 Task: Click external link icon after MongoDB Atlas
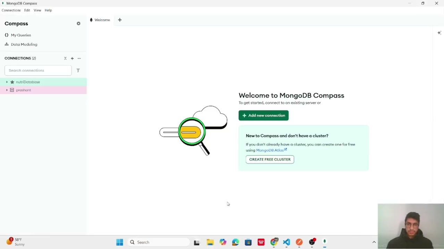285,149
